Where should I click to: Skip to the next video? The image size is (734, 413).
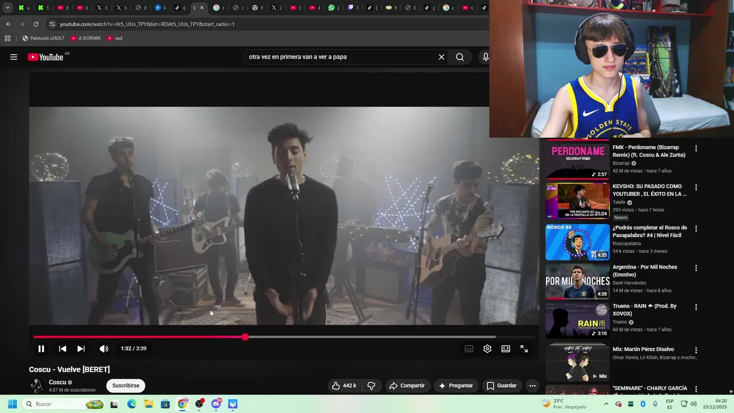click(x=81, y=349)
